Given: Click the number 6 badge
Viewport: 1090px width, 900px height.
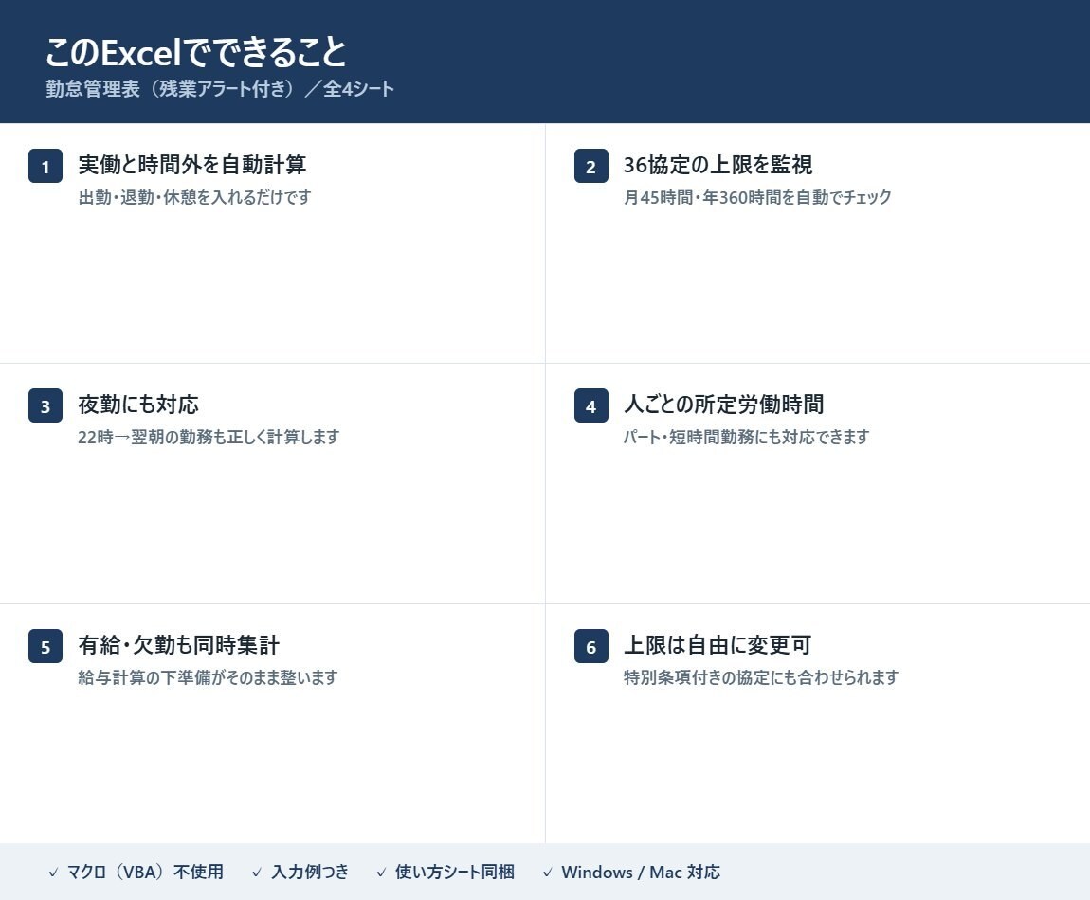Looking at the screenshot, I should (x=590, y=646).
